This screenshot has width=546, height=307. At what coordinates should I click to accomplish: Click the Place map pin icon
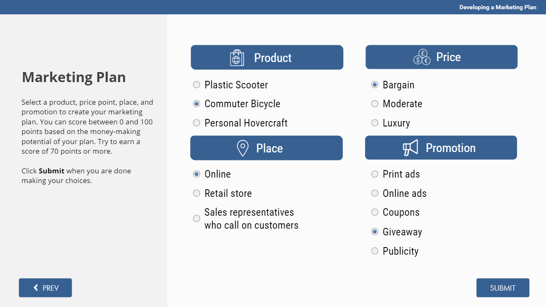(242, 148)
